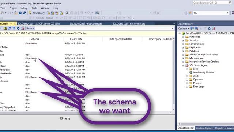Image resolution: width=234 pixels, height=132 pixels.
Task: Click the Policy Health icon in Object Explorer toolbar
Action: point(214,29)
